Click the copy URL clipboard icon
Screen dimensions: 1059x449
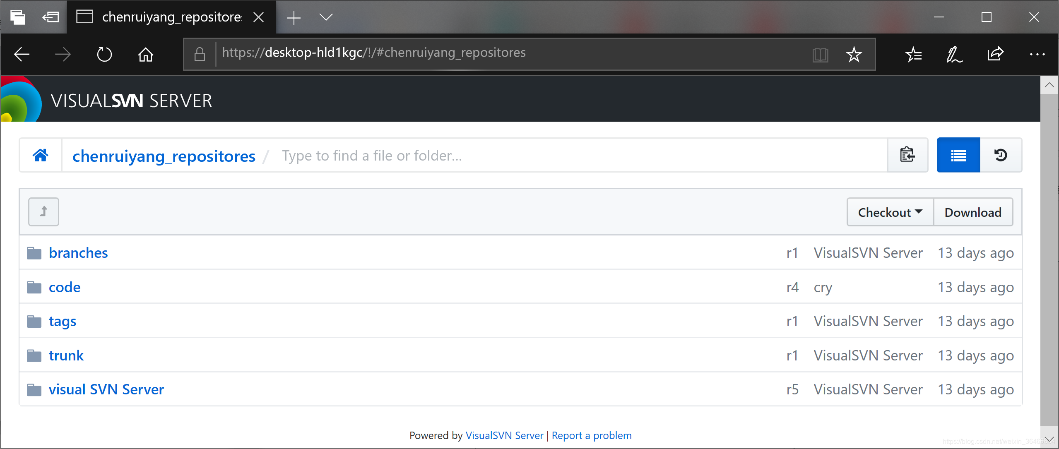coord(907,155)
